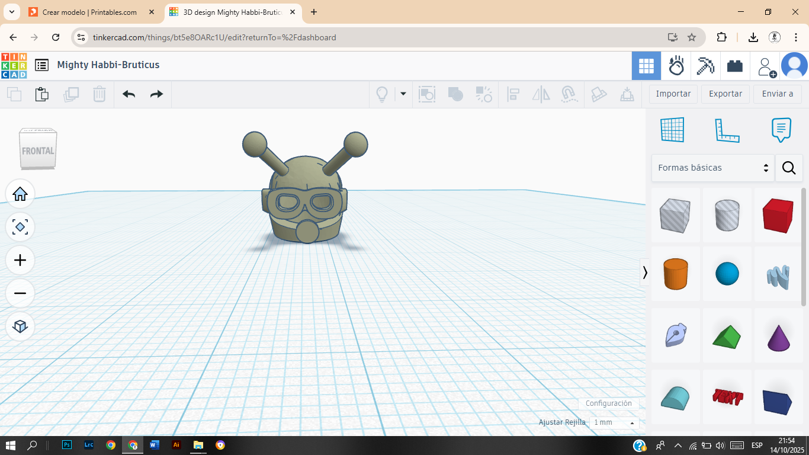Click the Group shapes icon
809x455 pixels.
coord(427,94)
